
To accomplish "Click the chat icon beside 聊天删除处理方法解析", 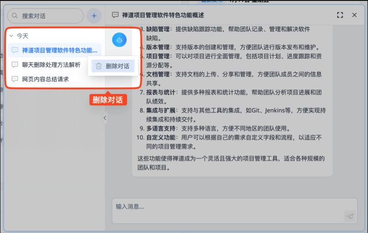I will (15, 65).
